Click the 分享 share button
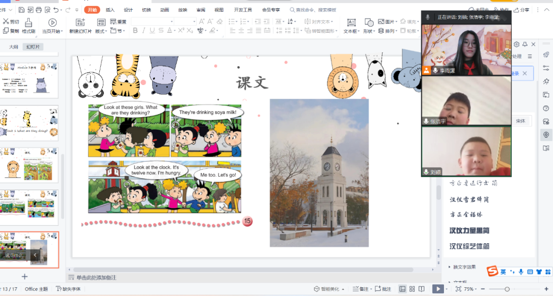553x296 pixels. 522,10
